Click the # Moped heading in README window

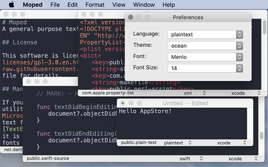[14, 22]
